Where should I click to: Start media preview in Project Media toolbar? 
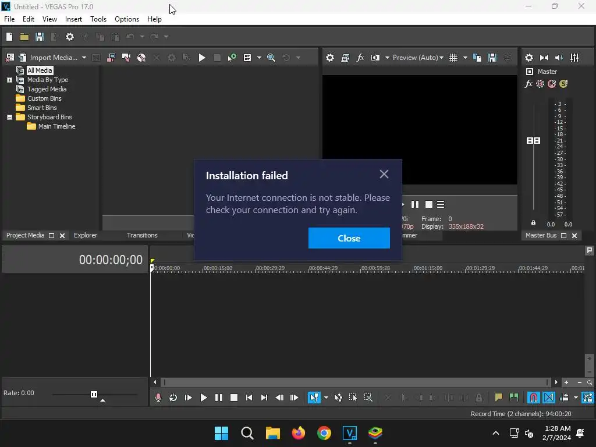pos(202,58)
